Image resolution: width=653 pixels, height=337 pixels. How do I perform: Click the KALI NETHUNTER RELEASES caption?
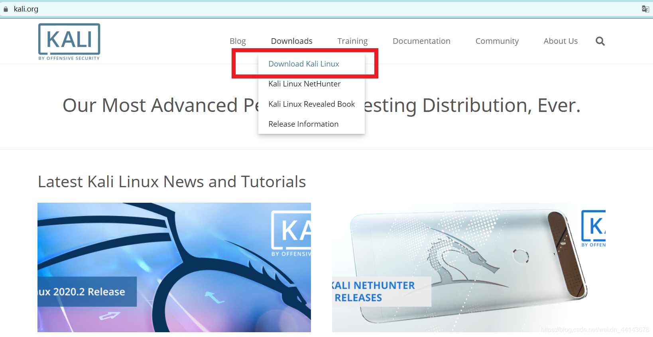tap(382, 292)
